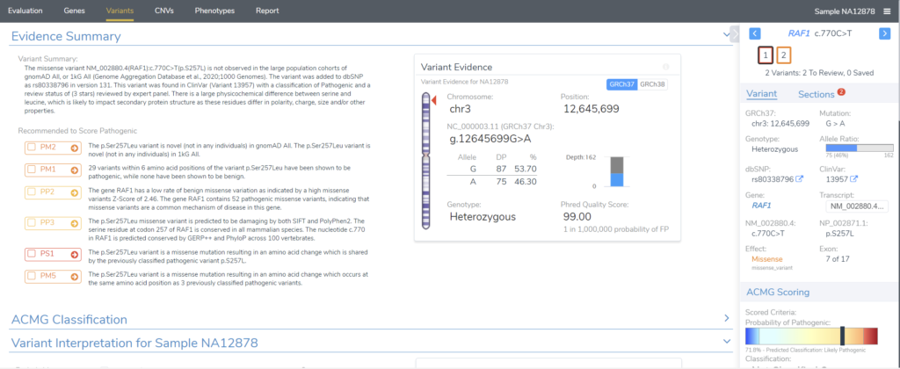Open the PM5 criterion detail arrow
The image size is (900, 369).
[74, 277]
